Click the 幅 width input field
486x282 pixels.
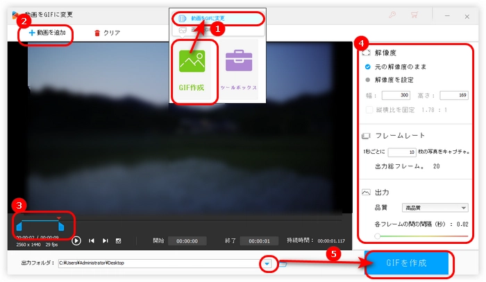coord(396,95)
